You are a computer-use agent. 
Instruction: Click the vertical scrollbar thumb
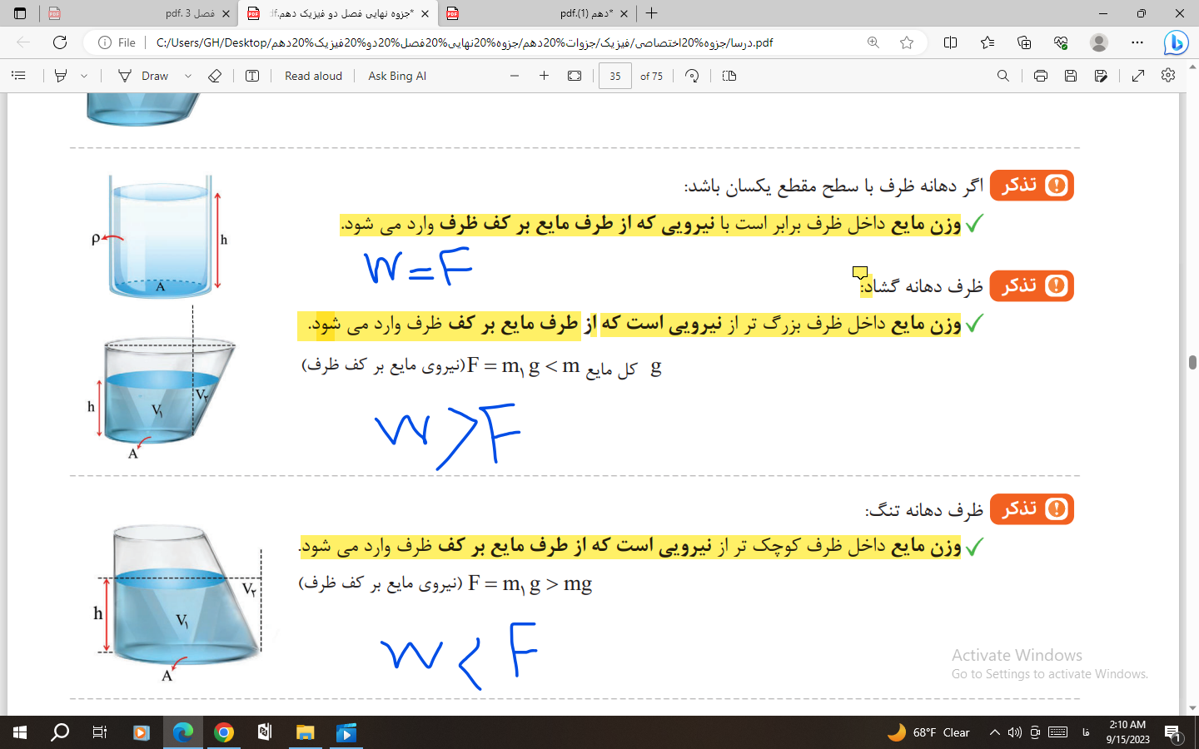[1192, 362]
